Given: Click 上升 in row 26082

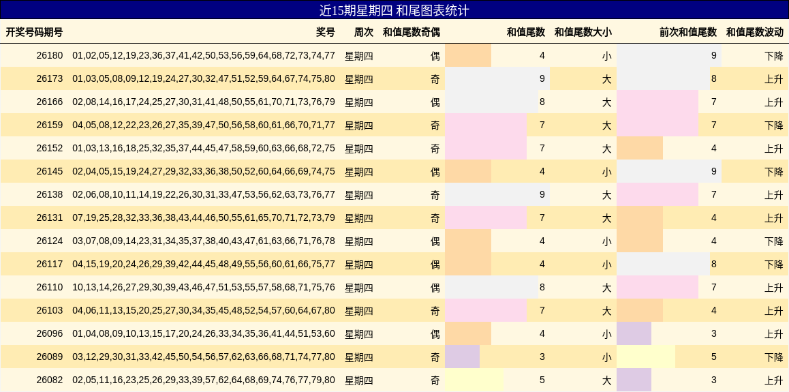Looking at the screenshot, I should coord(774,380).
